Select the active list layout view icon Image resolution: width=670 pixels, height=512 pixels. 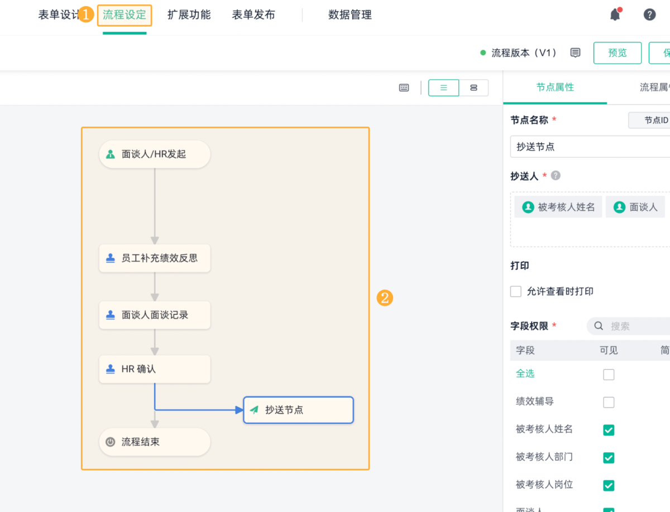tap(443, 88)
